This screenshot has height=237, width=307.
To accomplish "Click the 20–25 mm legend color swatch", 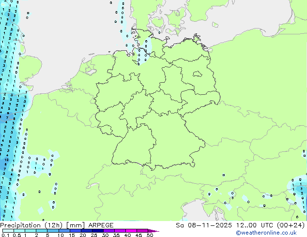I will point(87,231).
